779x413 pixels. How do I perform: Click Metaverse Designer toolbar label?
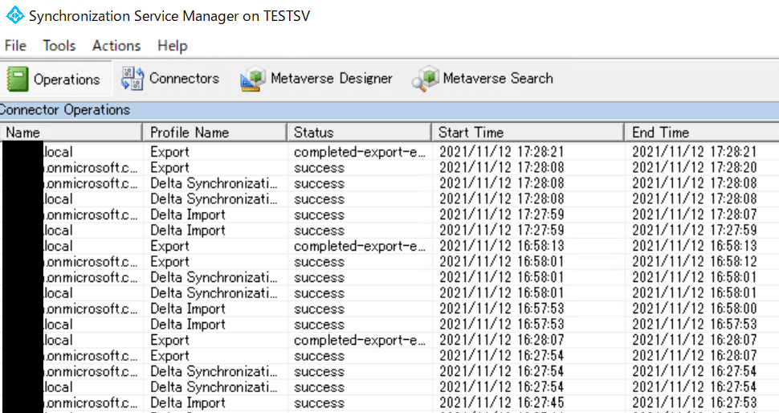(332, 79)
